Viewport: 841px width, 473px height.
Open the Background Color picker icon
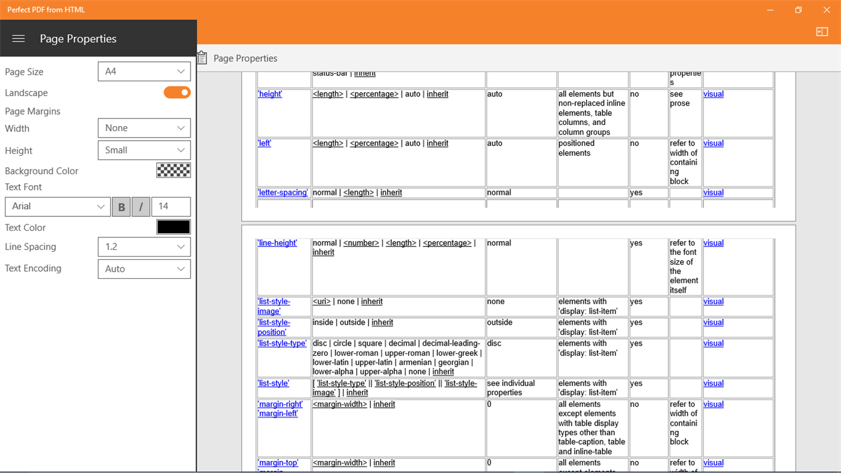tap(173, 170)
